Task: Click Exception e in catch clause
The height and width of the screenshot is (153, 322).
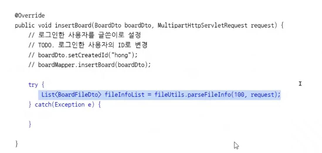Action: click(73, 105)
